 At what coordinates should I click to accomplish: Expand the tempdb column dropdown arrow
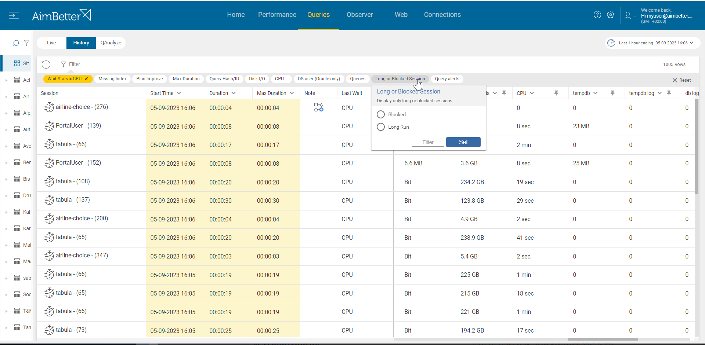595,93
